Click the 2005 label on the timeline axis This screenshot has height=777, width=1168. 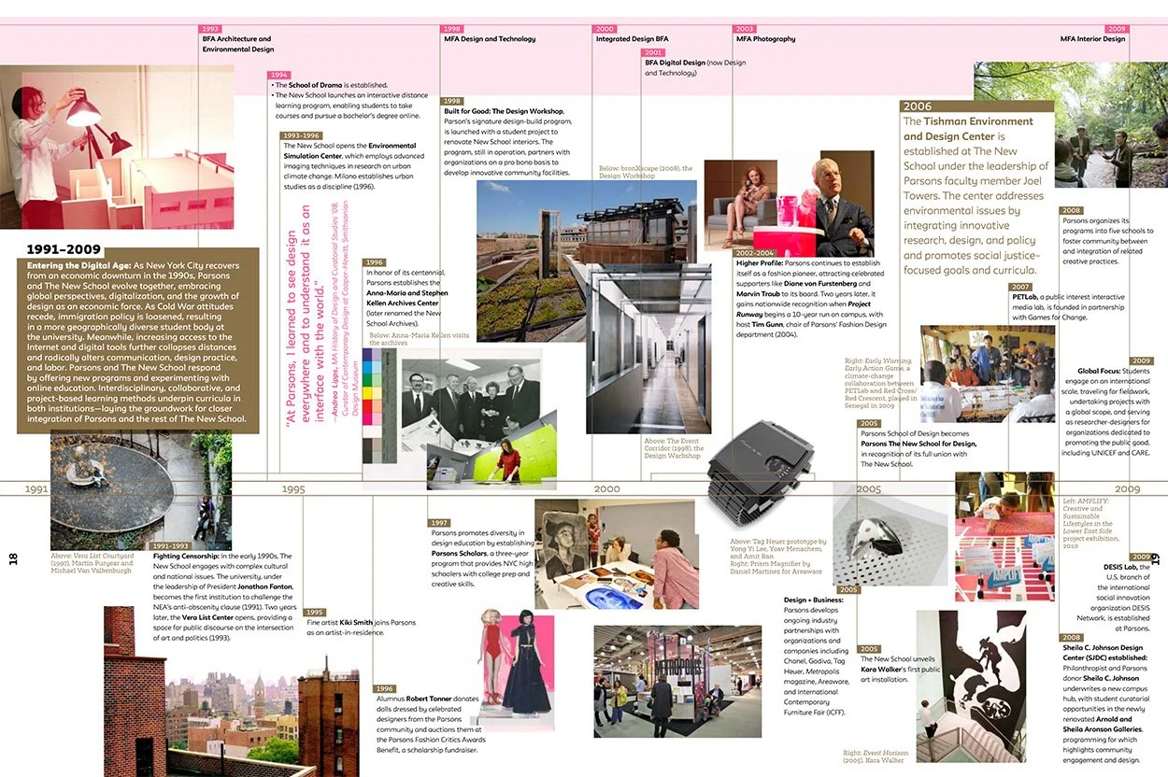tap(868, 489)
